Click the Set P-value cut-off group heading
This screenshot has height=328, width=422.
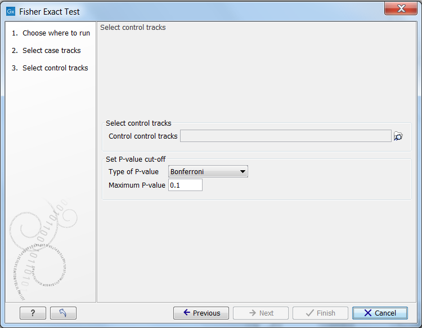(136, 159)
